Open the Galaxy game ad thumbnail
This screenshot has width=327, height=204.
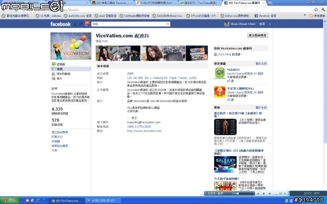[225, 164]
